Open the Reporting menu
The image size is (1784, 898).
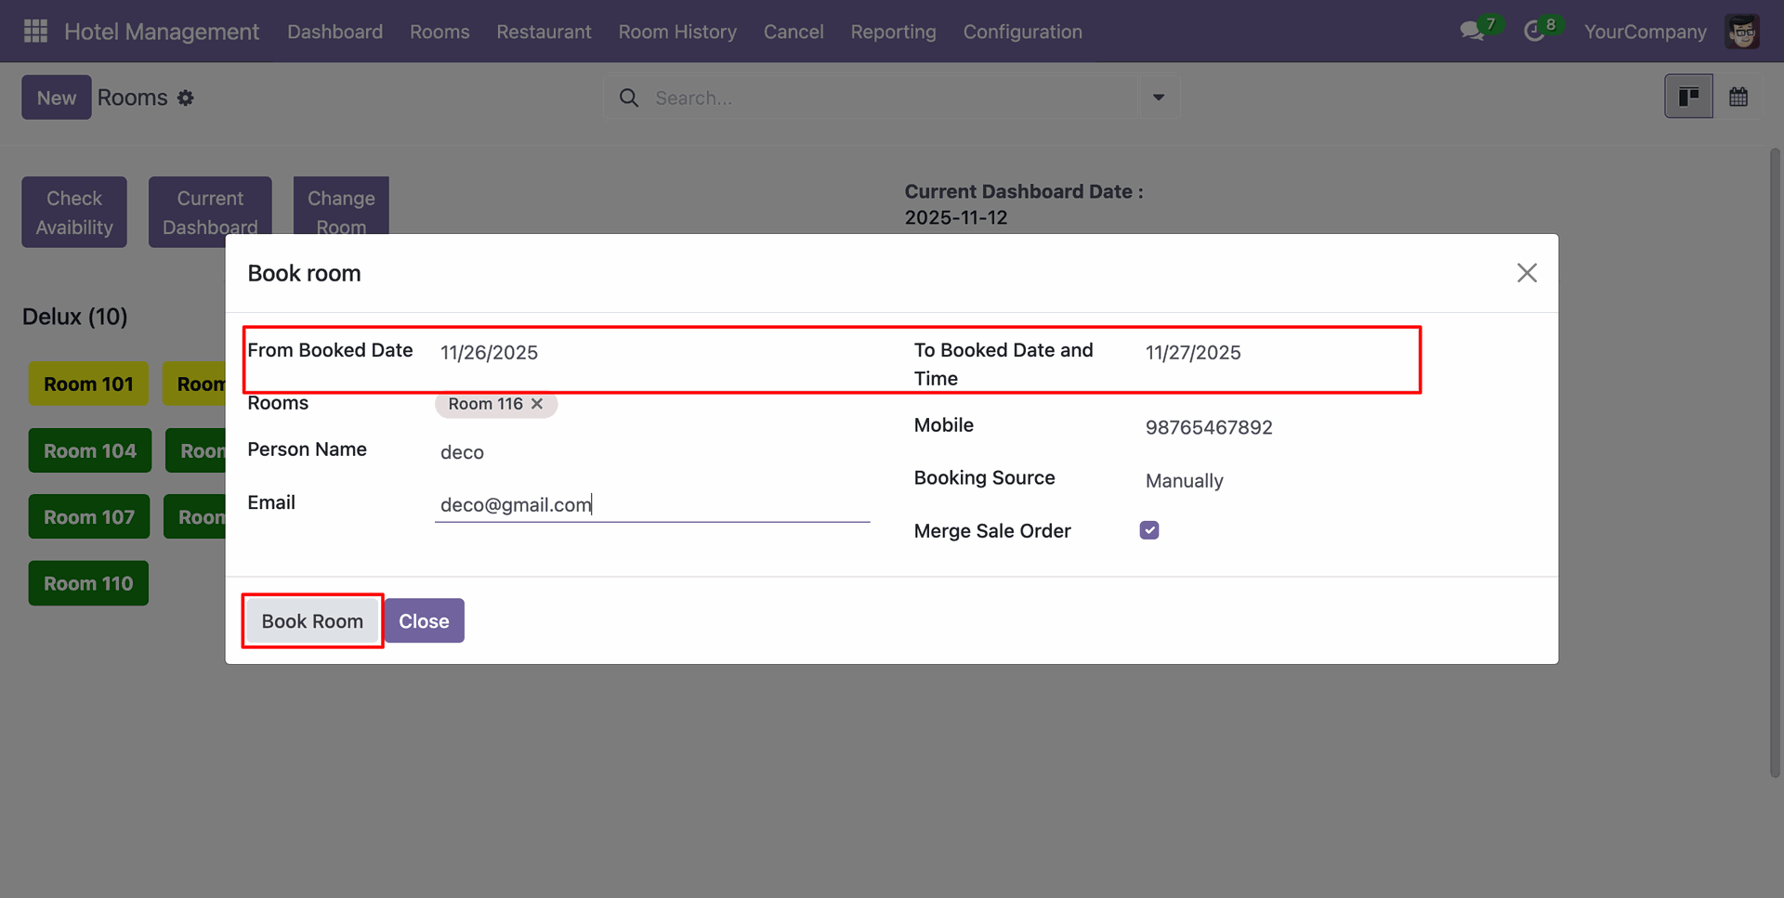(x=893, y=32)
